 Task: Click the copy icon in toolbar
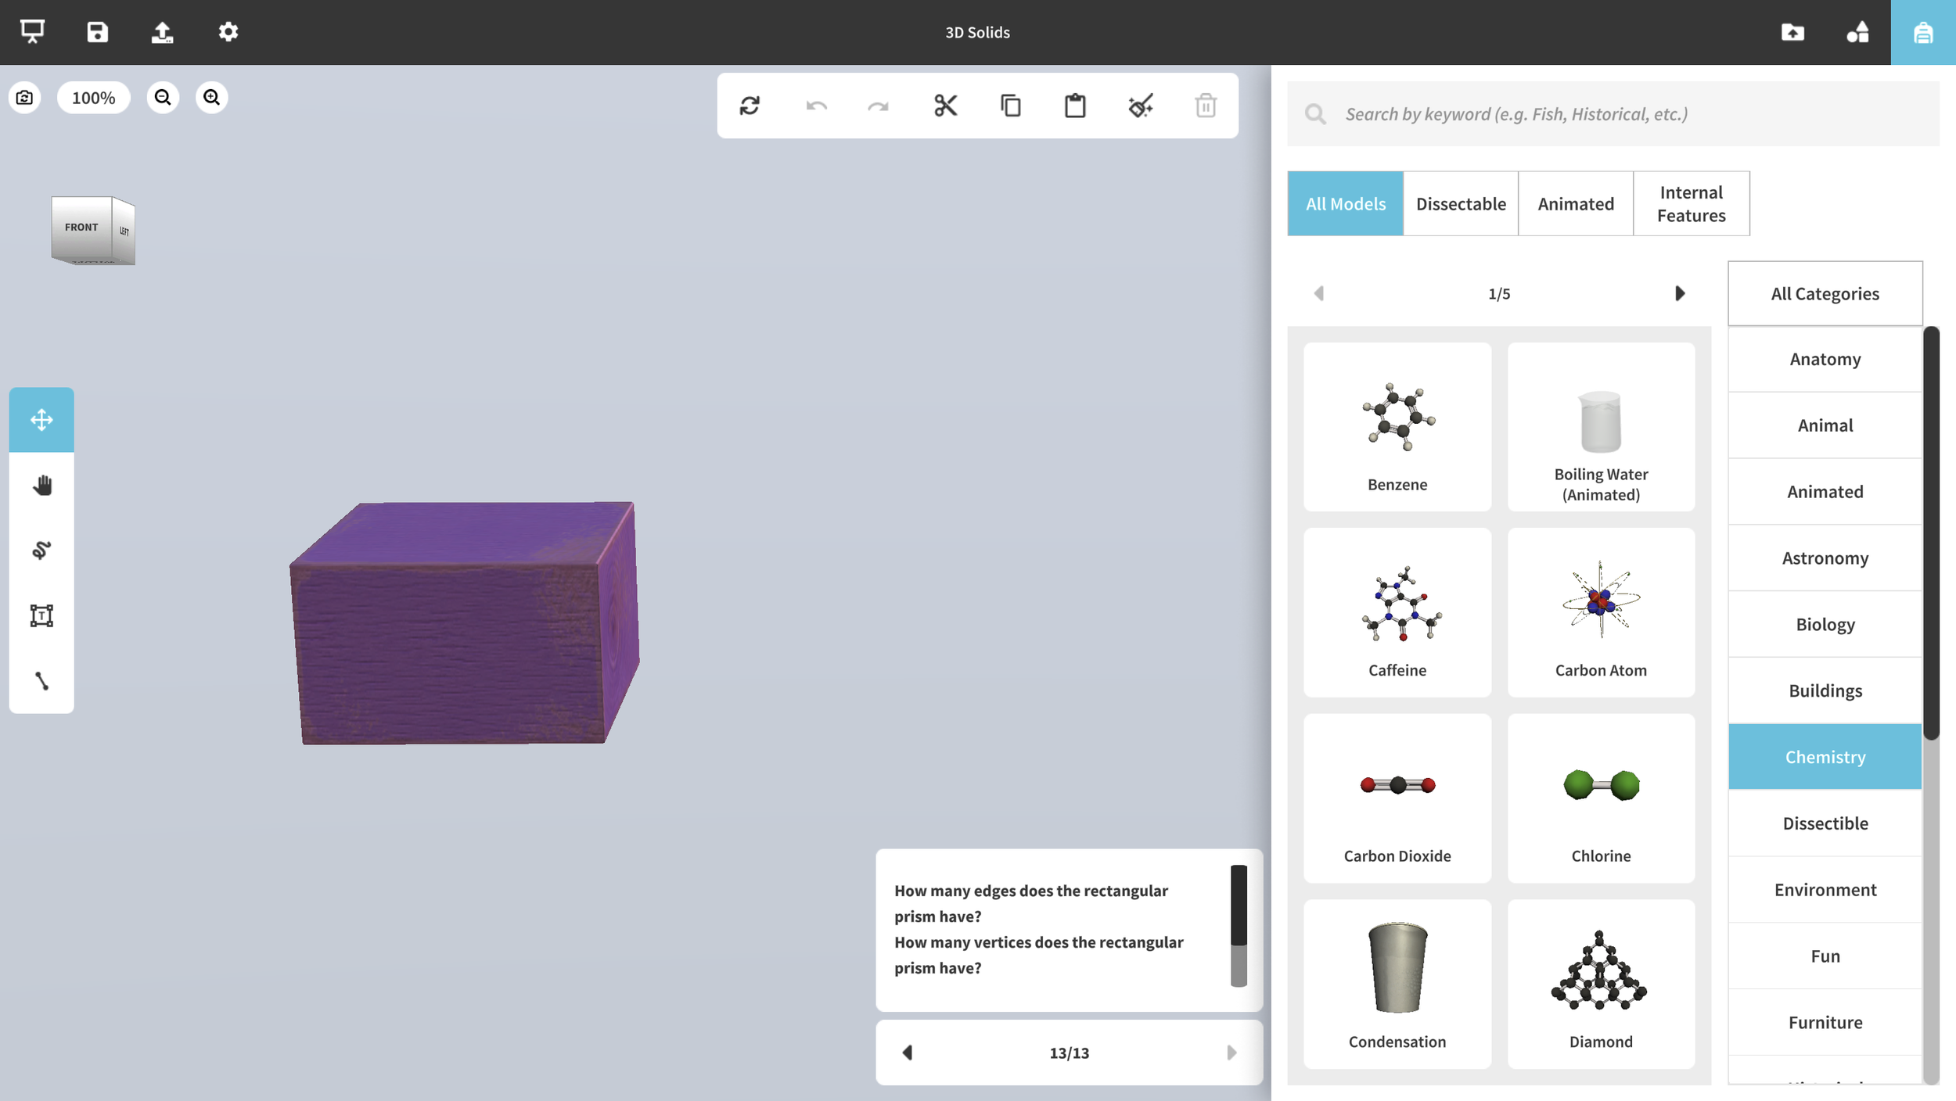pyautogui.click(x=1010, y=106)
